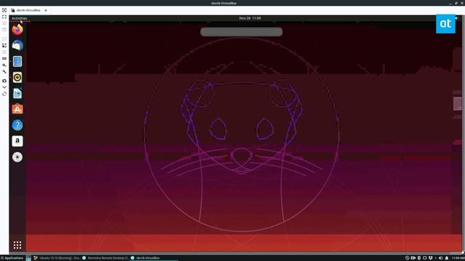465x261 pixels.
Task: Open the host volume tray icon
Action: [x=440, y=258]
